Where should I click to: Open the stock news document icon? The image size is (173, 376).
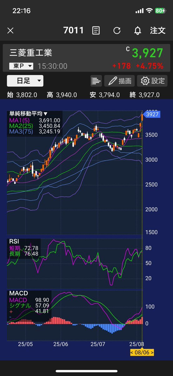click(96, 31)
